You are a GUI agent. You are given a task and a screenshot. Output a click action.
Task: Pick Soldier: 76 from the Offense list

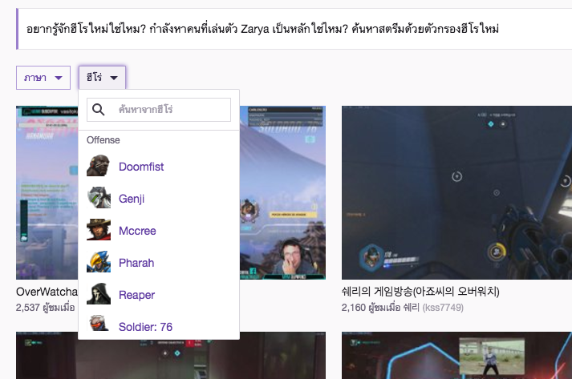145,327
